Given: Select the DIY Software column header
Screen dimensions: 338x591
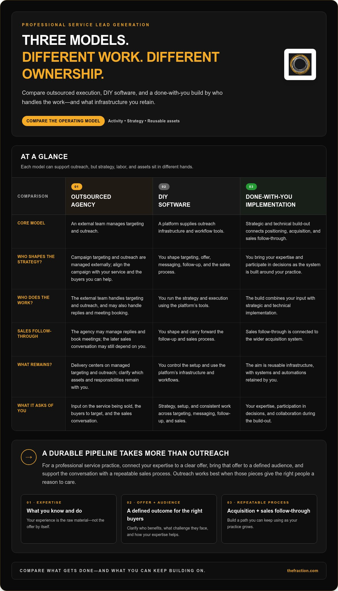Looking at the screenshot, I should click(x=196, y=196).
